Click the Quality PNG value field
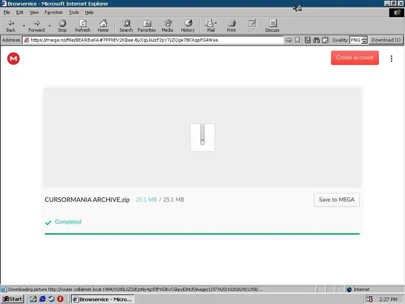Viewport: 405px width, 304px height. [356, 40]
